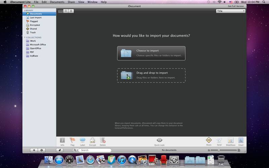Switch to icon grid view mode
This screenshot has width=269, height=168.
tap(61, 11)
